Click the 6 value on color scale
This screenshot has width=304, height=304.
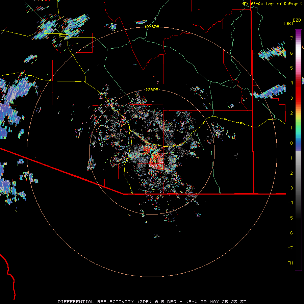(292, 53)
